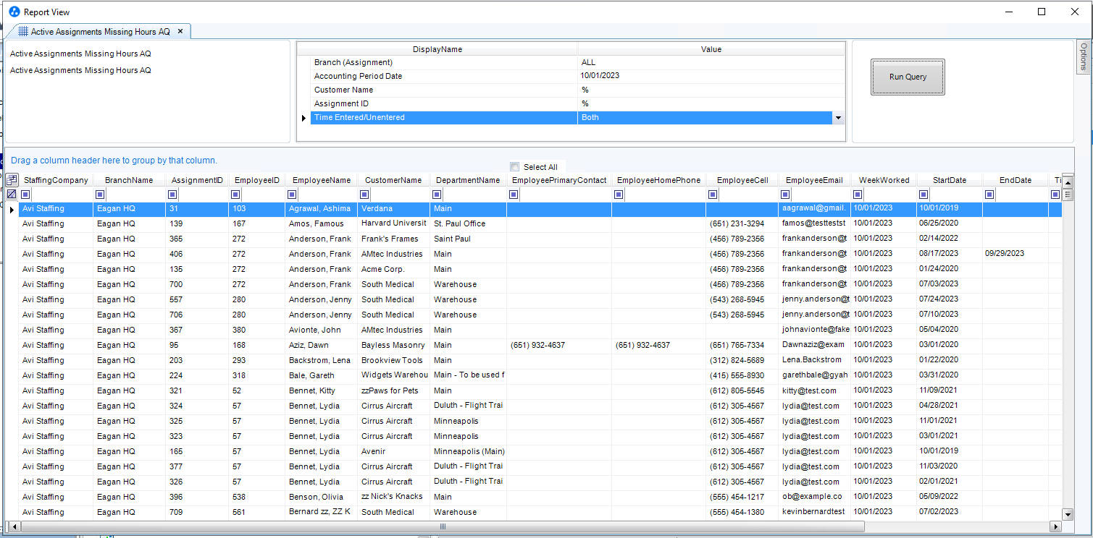Open filter operator icon under StaffingCompany
This screenshot has width=1093, height=538.
click(25, 195)
